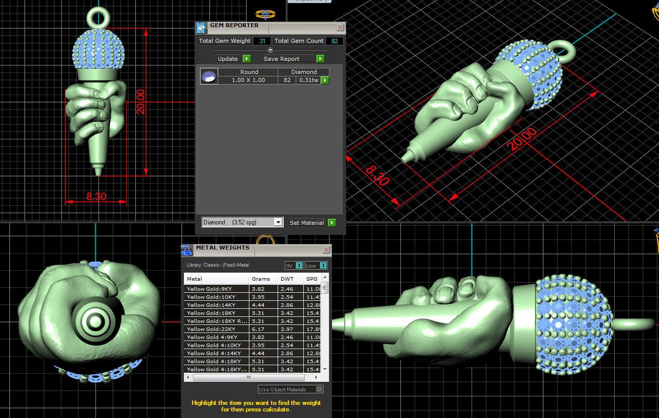Select the Yellow Gold:9KY row
659x418 pixels.
click(252, 289)
